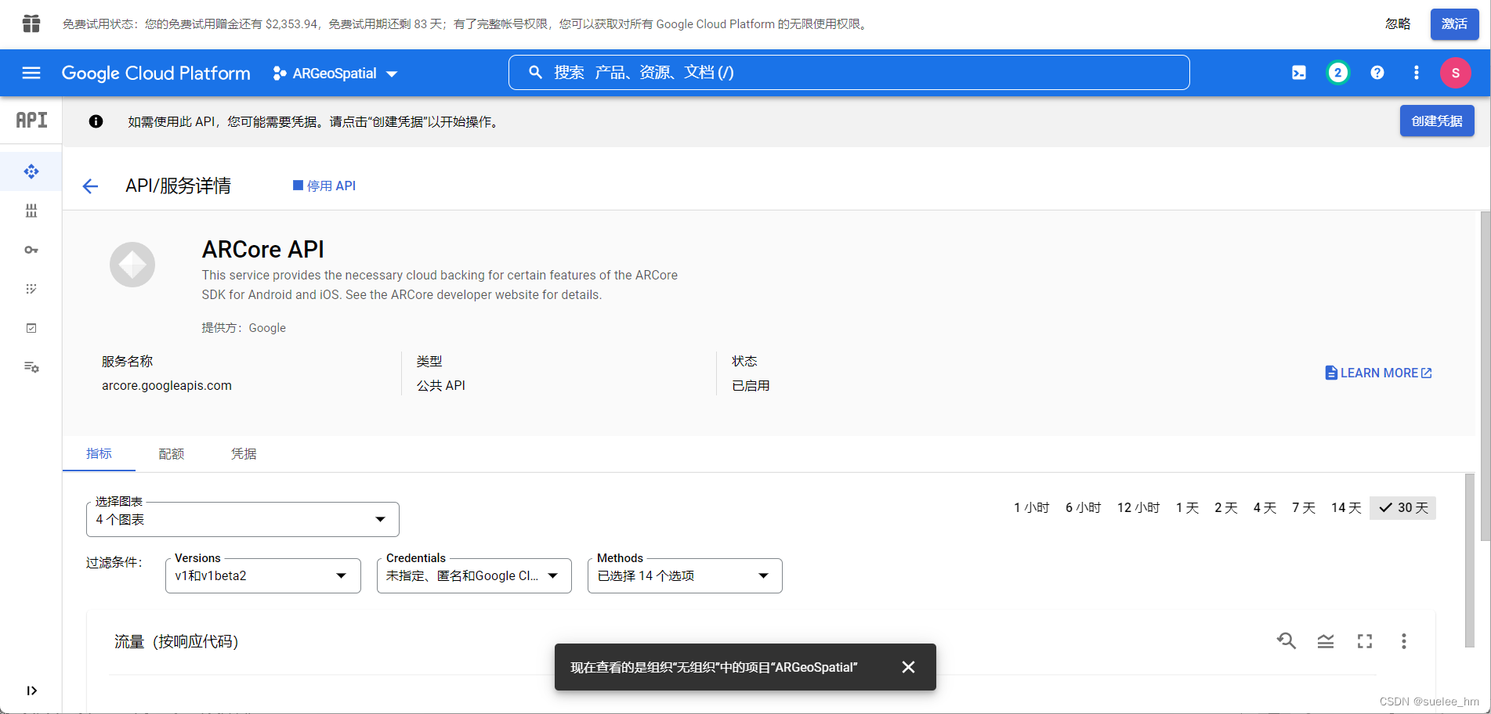The width and height of the screenshot is (1491, 714).
Task: Select the 12 小时 time range
Action: 1138,508
